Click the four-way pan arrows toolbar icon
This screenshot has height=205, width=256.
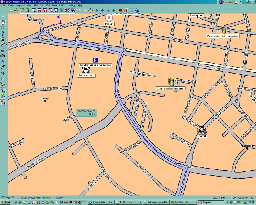16,10
